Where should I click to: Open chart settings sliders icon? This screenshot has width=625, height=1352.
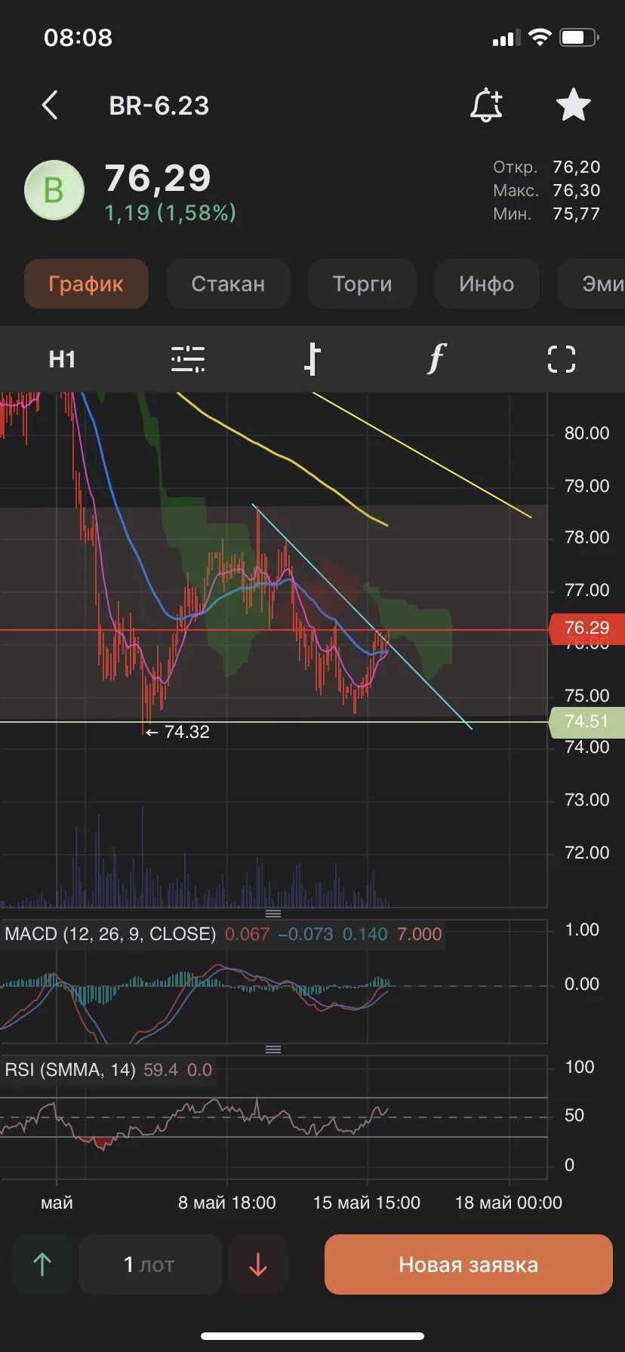click(188, 359)
